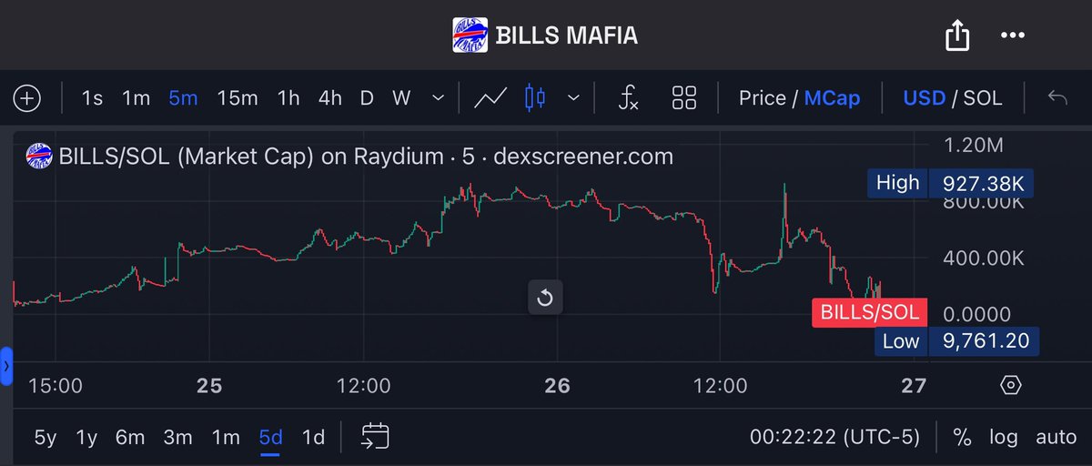This screenshot has width=1092, height=466.
Task: Switch chart to Price mode
Action: (763, 98)
